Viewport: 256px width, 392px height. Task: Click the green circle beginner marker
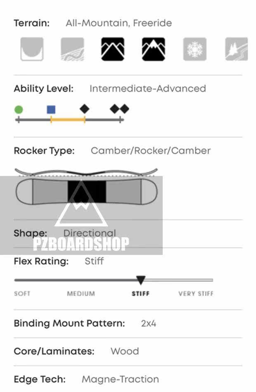point(19,109)
